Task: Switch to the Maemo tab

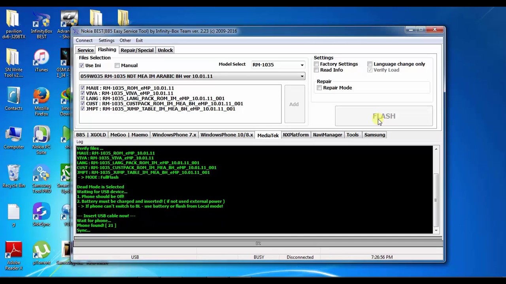Action: (x=140, y=135)
